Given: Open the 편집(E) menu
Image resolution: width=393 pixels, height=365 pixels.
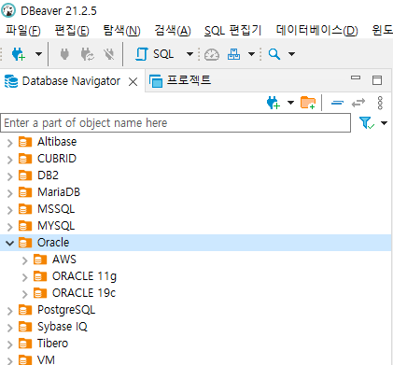Looking at the screenshot, I should coord(72,31).
